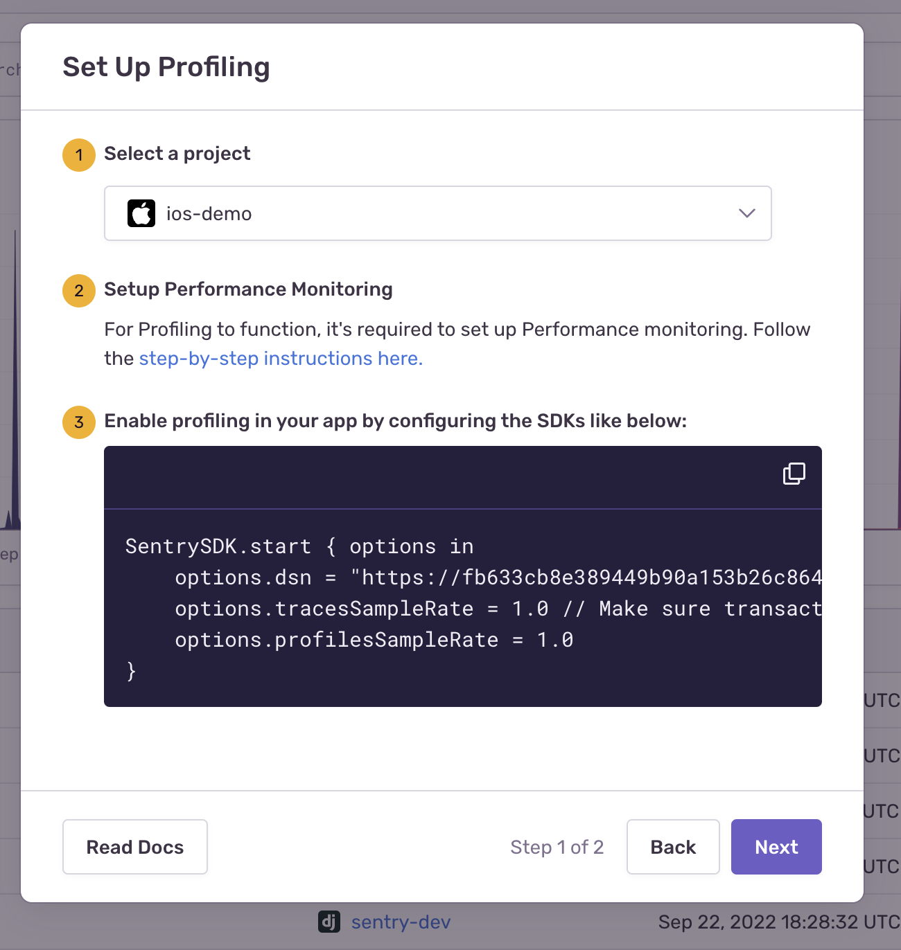Open the ios-demo project selector
The width and height of the screenshot is (901, 950).
tap(438, 213)
